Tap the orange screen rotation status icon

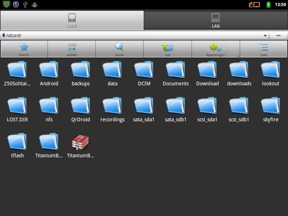[x=254, y=4]
